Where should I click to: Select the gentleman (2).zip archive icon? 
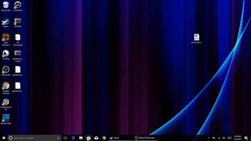click(x=18, y=56)
